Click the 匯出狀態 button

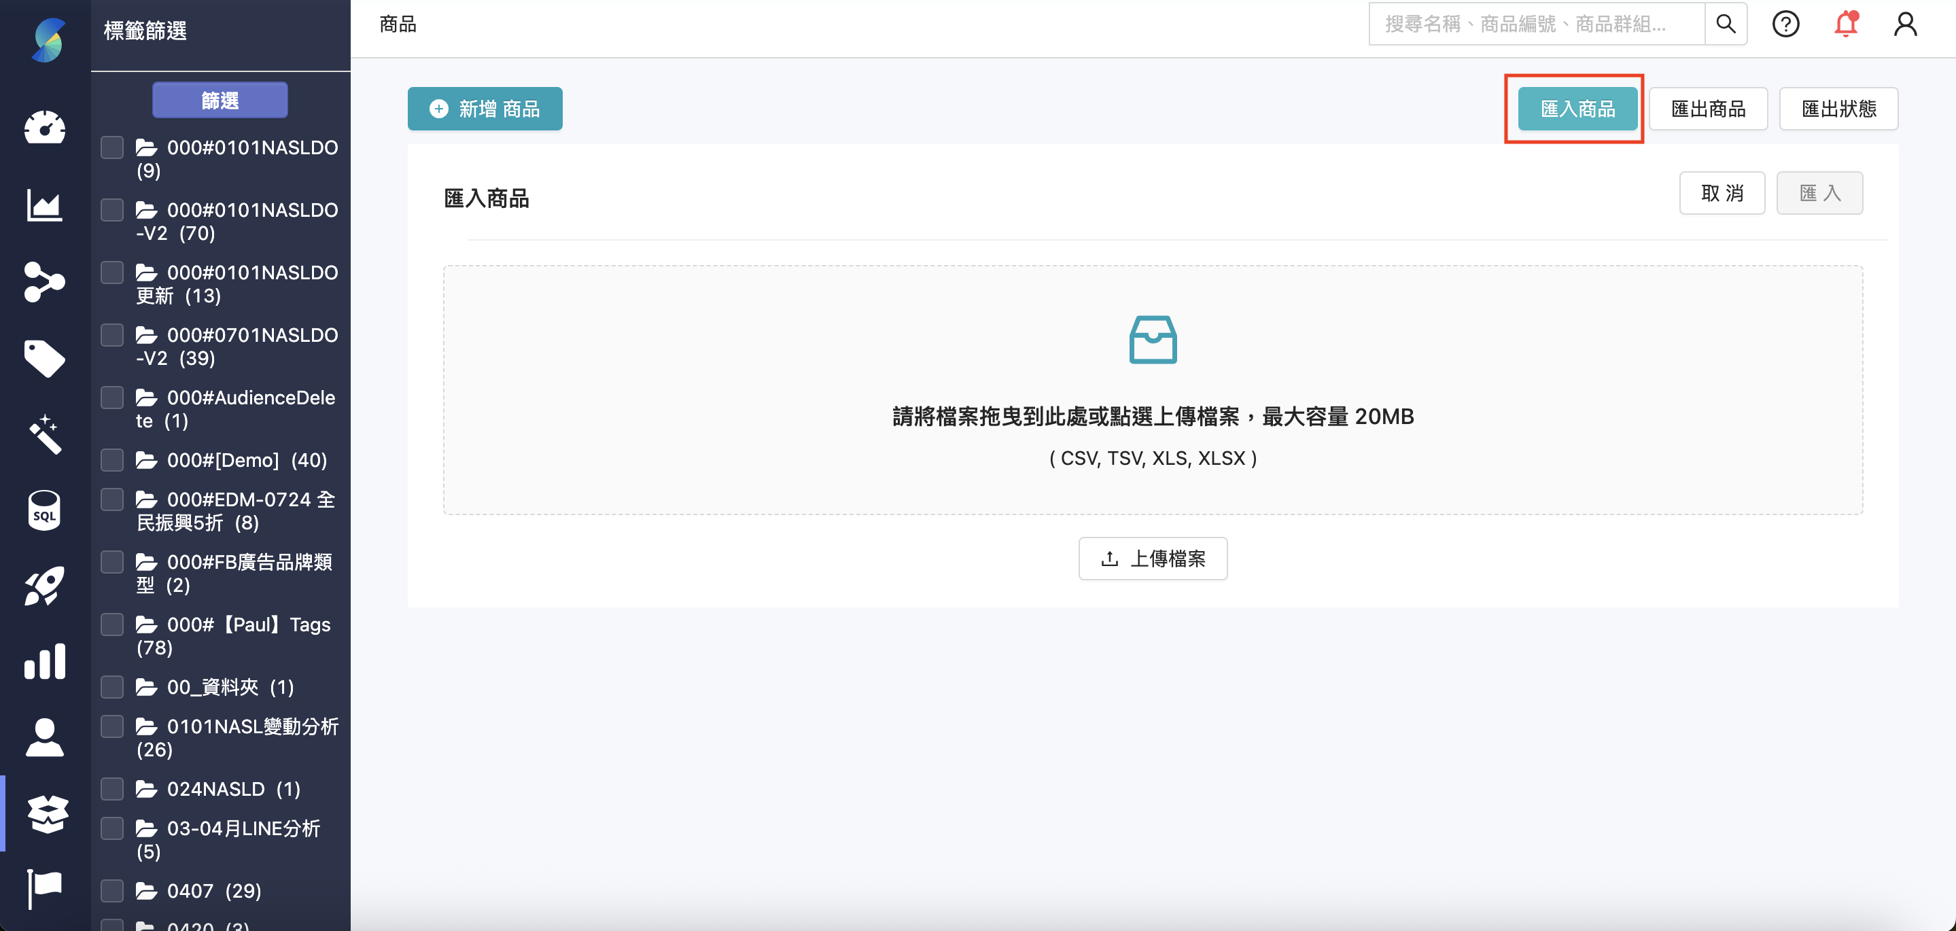tap(1838, 109)
